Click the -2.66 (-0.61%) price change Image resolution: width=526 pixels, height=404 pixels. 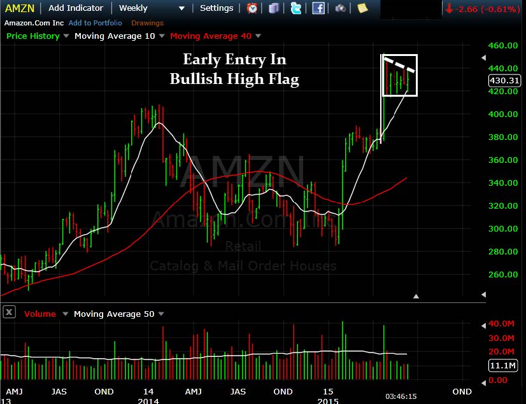tap(488, 9)
